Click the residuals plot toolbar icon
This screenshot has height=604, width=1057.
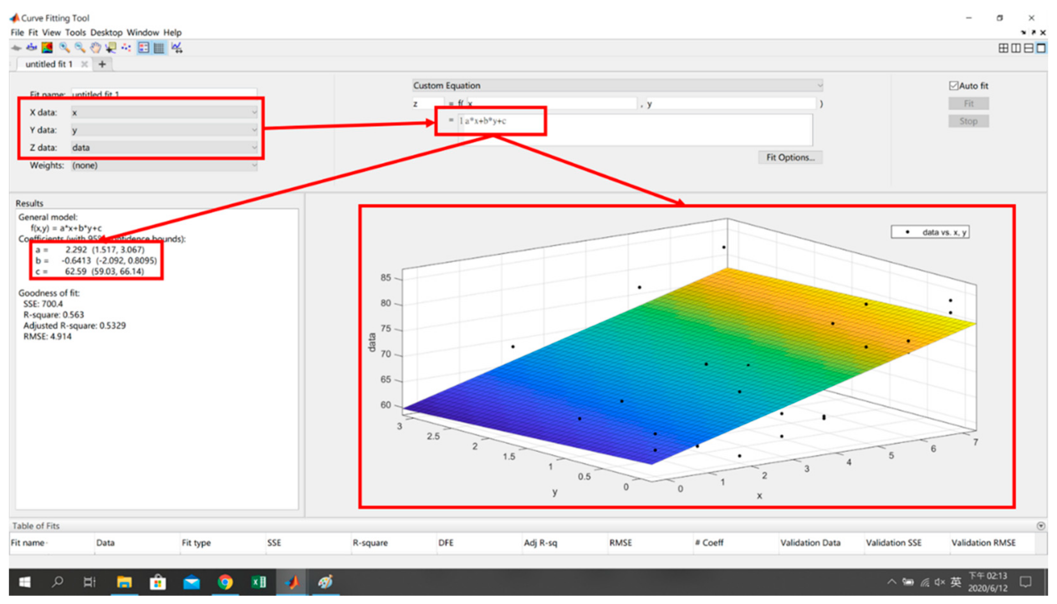pyautogui.click(x=32, y=48)
